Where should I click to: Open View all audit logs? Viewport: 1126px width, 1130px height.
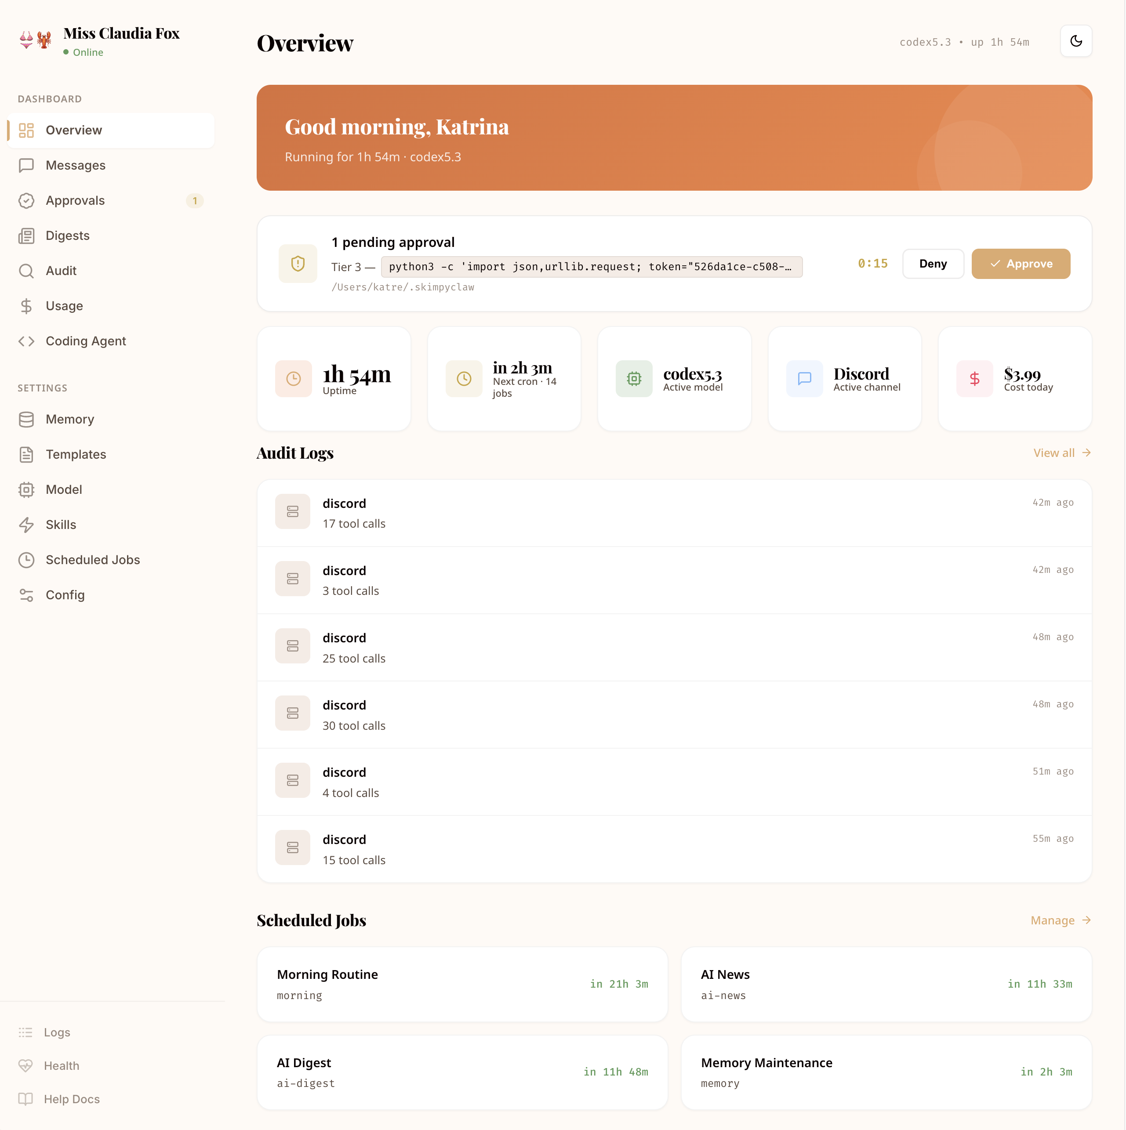(x=1062, y=453)
